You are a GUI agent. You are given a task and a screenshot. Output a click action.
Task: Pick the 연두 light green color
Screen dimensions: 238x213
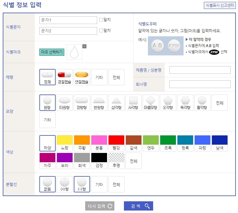[x=151, y=143]
